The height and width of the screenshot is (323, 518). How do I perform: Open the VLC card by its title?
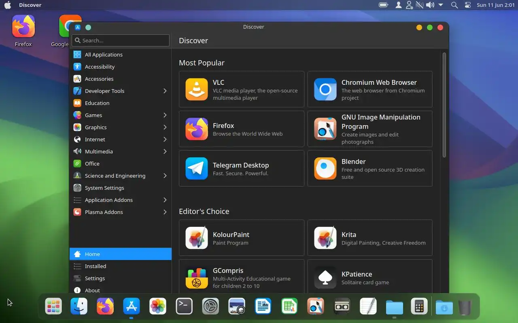click(219, 82)
